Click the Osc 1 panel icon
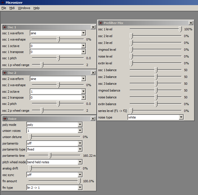 tap(5, 27)
